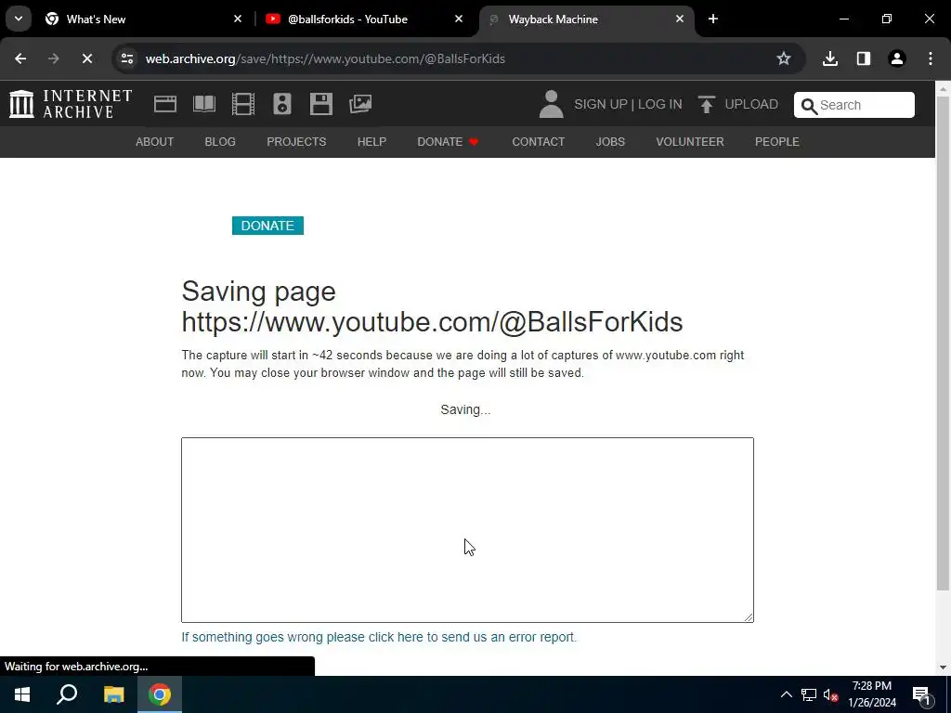The width and height of the screenshot is (951, 713).
Task: View site information icon in address bar
Action: click(126, 58)
